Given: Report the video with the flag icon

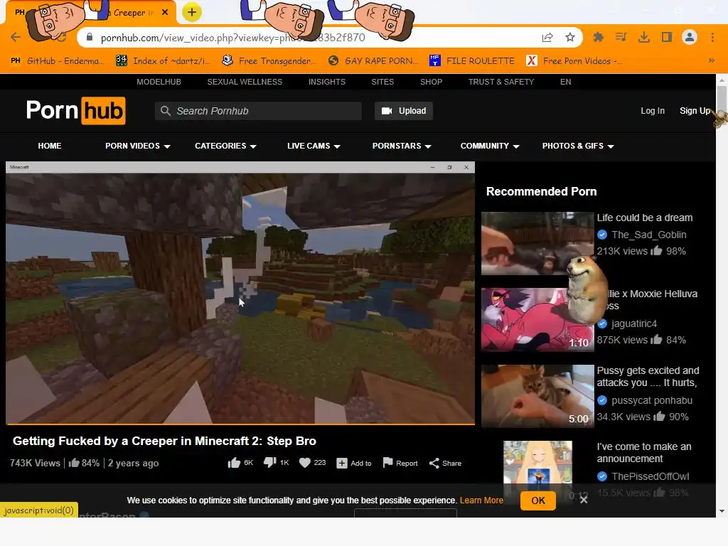Looking at the screenshot, I should tap(400, 463).
